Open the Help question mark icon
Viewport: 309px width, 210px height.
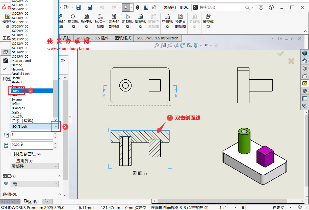pos(271,7)
